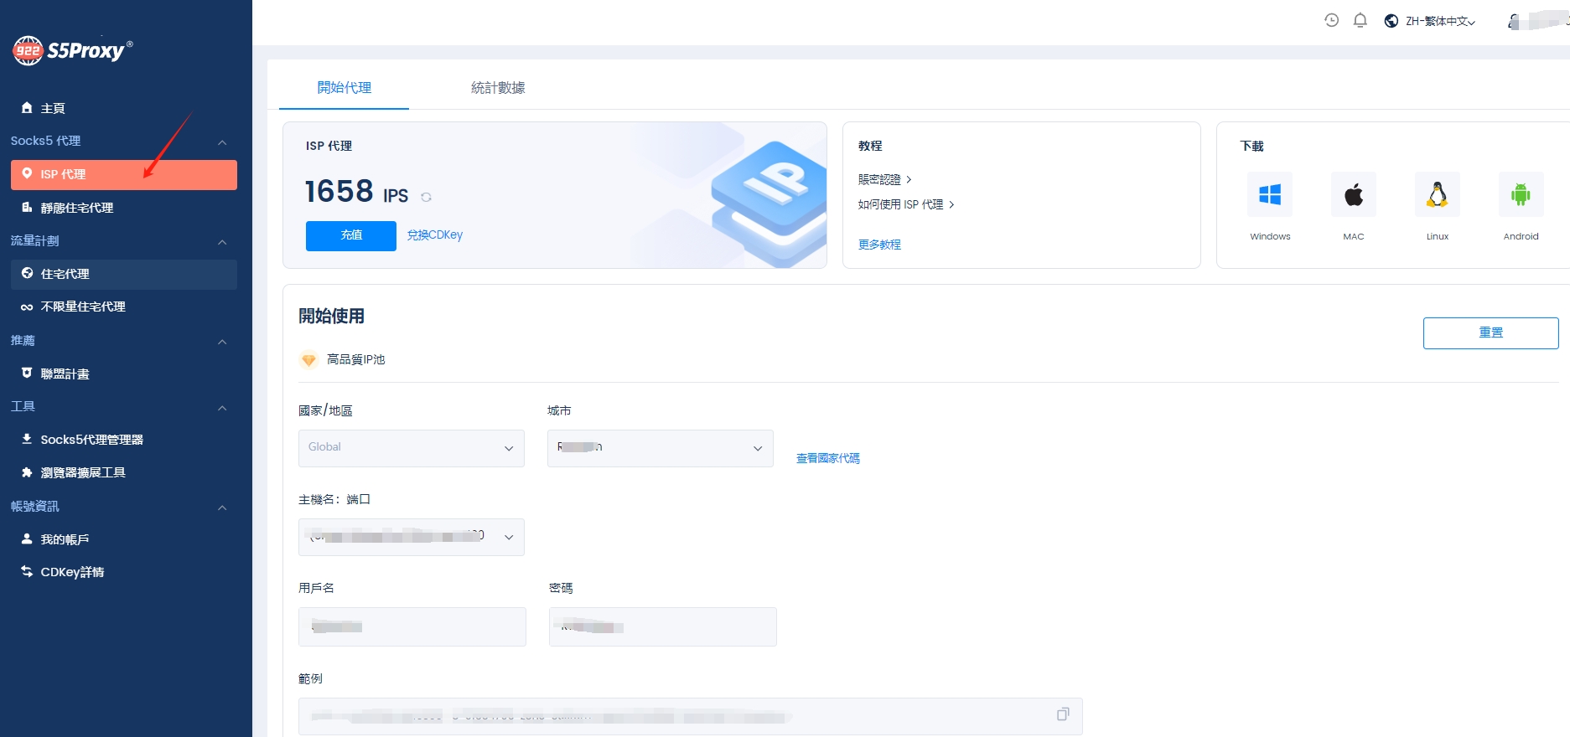Click the blue 充值 button
The width and height of the screenshot is (1570, 737).
[x=350, y=235]
